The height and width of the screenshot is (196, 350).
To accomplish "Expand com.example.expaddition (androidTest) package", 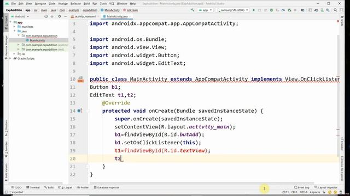I will [19, 45].
